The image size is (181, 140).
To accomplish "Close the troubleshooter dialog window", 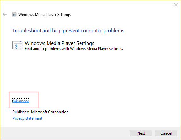I will (176, 5).
